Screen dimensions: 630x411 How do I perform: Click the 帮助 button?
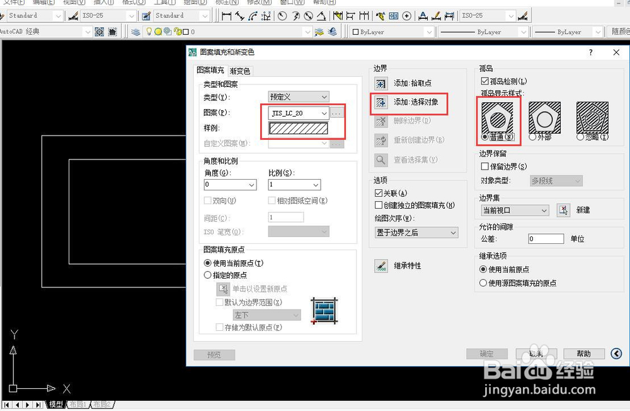coord(584,354)
